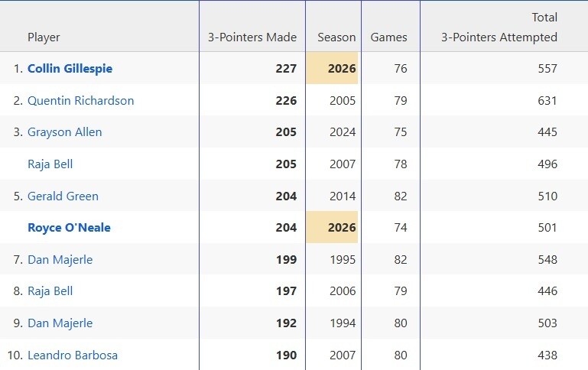Sort by the 3-Pointers Made column header
588x370 pixels.
pyautogui.click(x=252, y=37)
